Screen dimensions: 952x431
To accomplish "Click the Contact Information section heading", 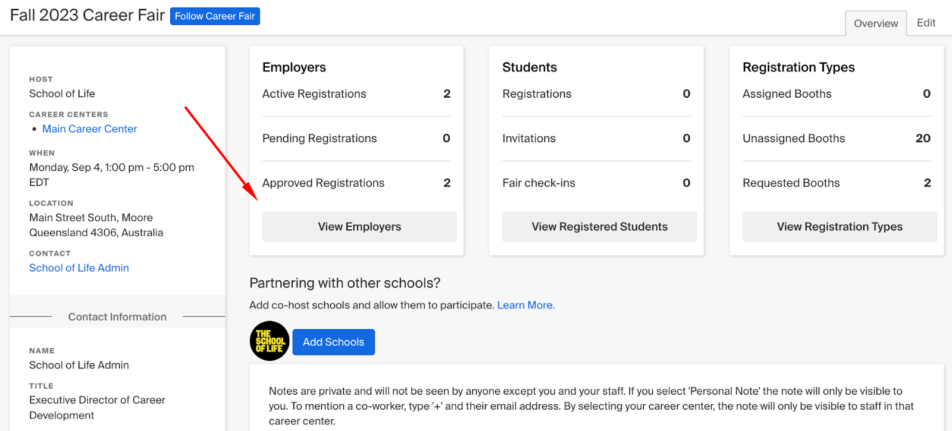I will pos(117,317).
